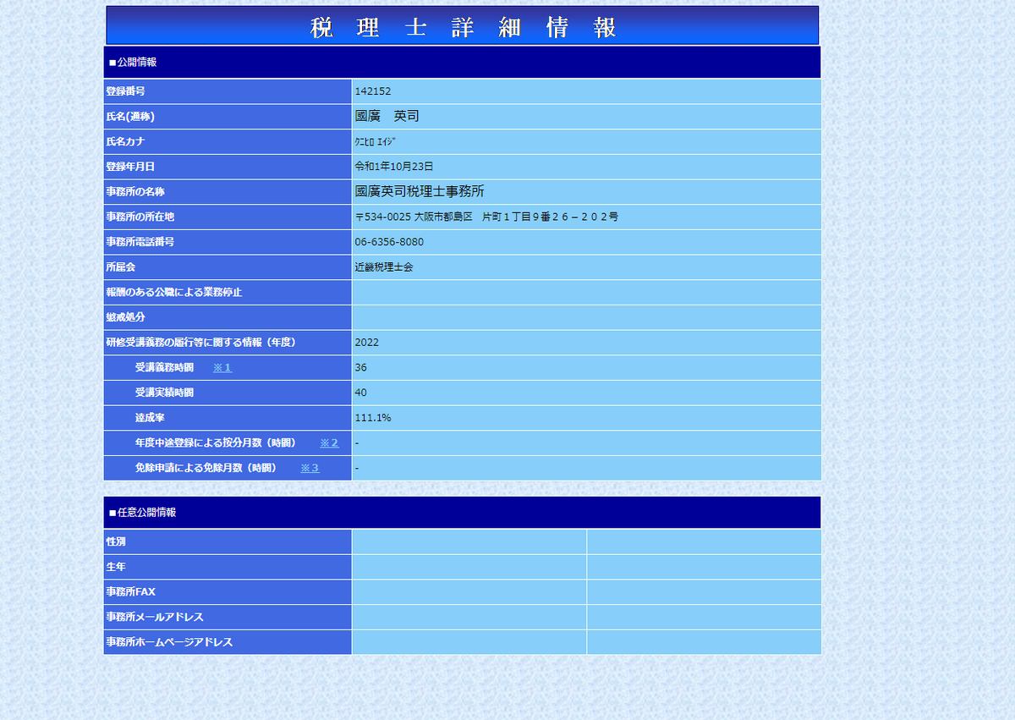This screenshot has width=1015, height=720.
Task: Open the ※1 footnote link
Action: pyautogui.click(x=222, y=368)
